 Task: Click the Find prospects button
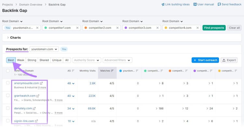(214, 28)
